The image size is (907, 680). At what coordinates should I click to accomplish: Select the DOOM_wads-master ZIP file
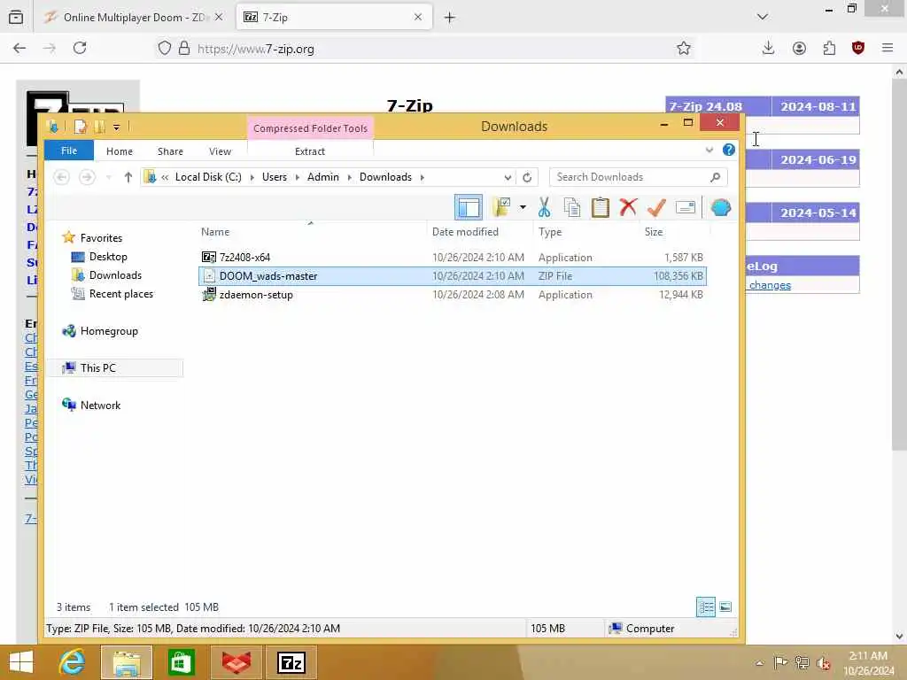452,276
